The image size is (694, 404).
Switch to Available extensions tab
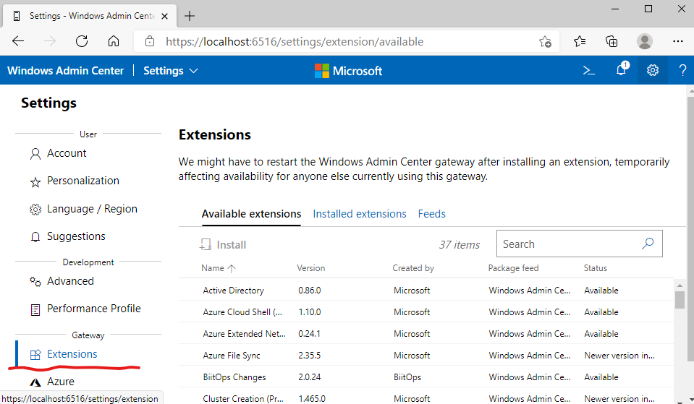[x=251, y=214]
